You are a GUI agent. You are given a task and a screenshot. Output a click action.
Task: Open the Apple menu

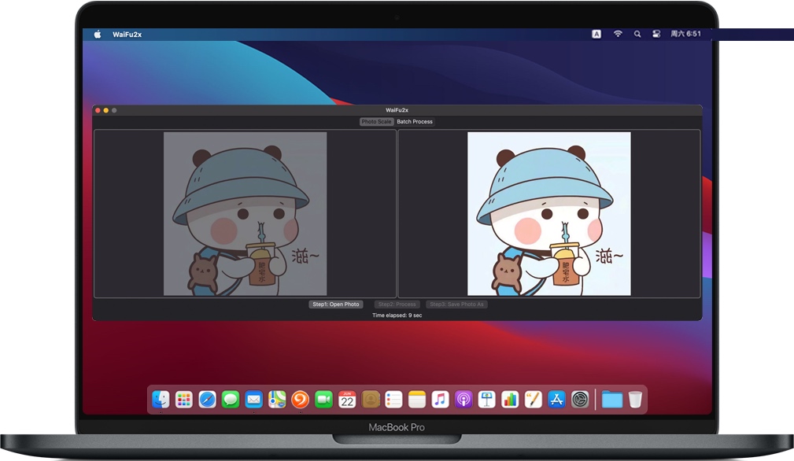pyautogui.click(x=96, y=34)
